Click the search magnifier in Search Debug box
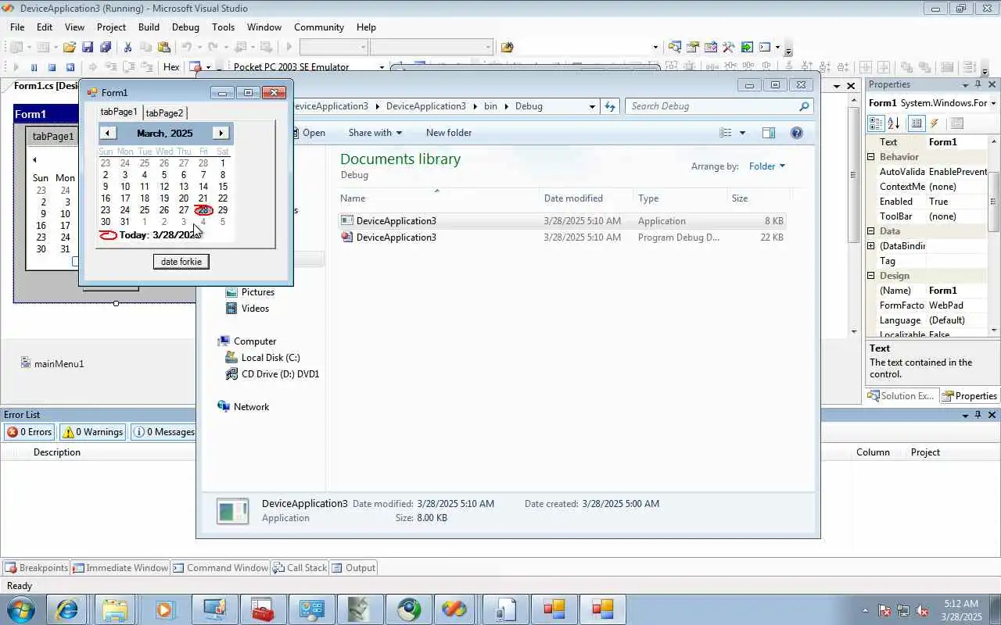Image resolution: width=1001 pixels, height=625 pixels. pyautogui.click(x=804, y=106)
